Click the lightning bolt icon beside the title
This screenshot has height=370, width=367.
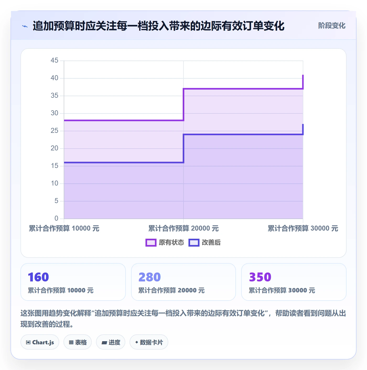point(25,26)
